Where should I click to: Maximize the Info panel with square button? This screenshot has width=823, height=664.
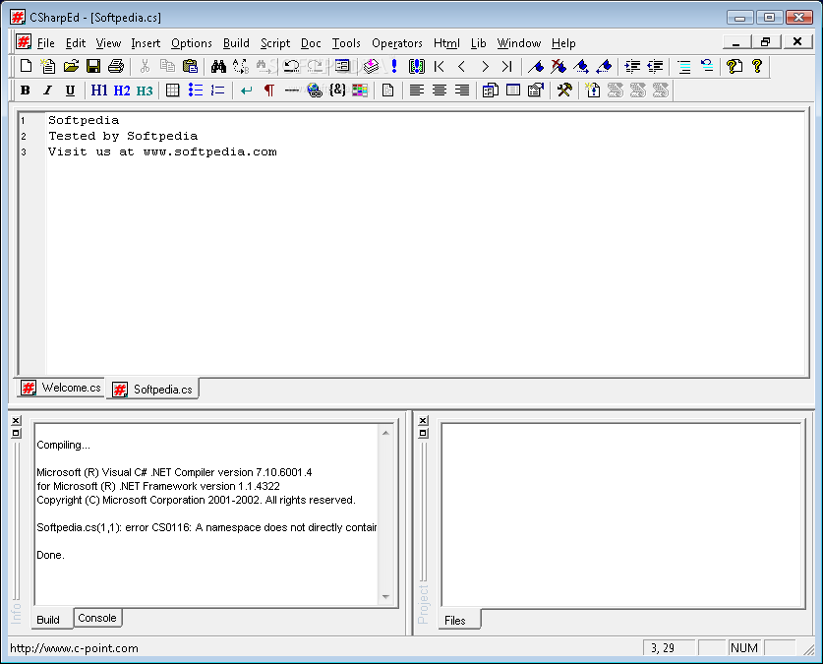tap(17, 433)
